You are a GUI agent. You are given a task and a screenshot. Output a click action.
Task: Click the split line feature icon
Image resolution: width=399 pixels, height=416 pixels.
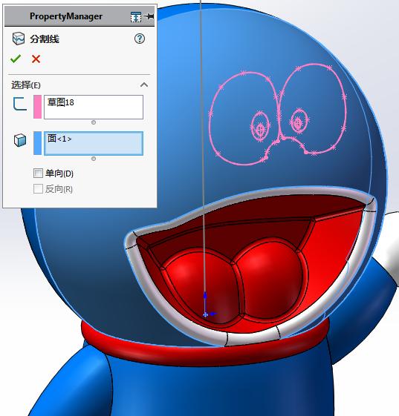[x=19, y=39]
